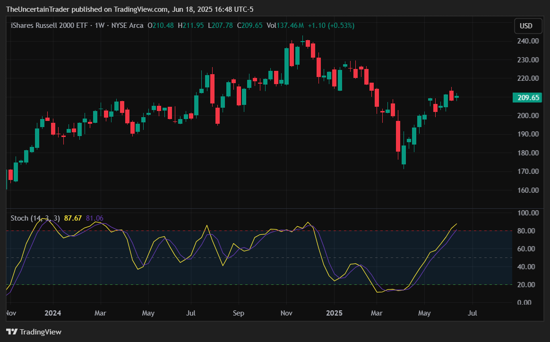Click the H211.95 high value

point(191,26)
